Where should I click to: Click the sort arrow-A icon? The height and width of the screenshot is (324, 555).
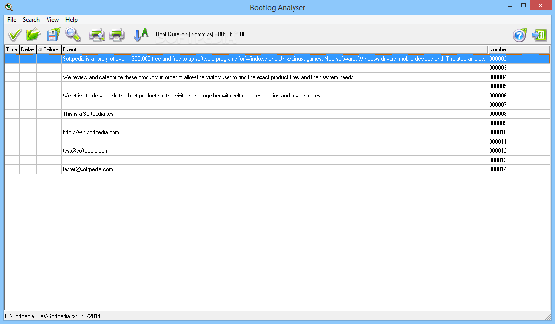[x=141, y=34]
